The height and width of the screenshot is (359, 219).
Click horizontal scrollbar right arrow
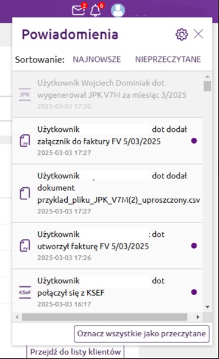(x=198, y=317)
